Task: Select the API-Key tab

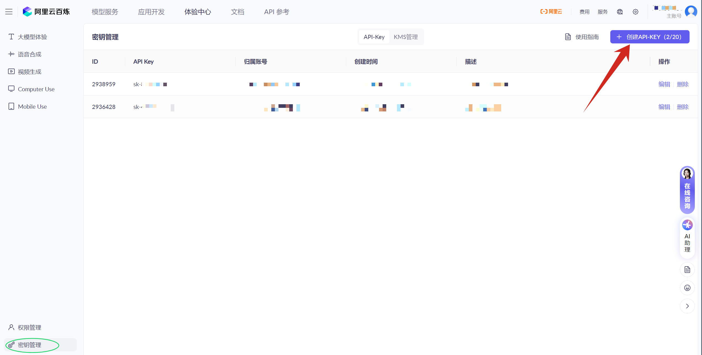Action: [374, 37]
